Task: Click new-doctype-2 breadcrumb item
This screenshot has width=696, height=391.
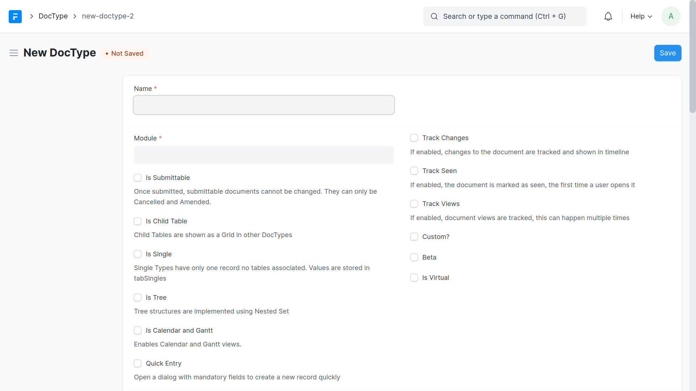Action: coord(108,16)
